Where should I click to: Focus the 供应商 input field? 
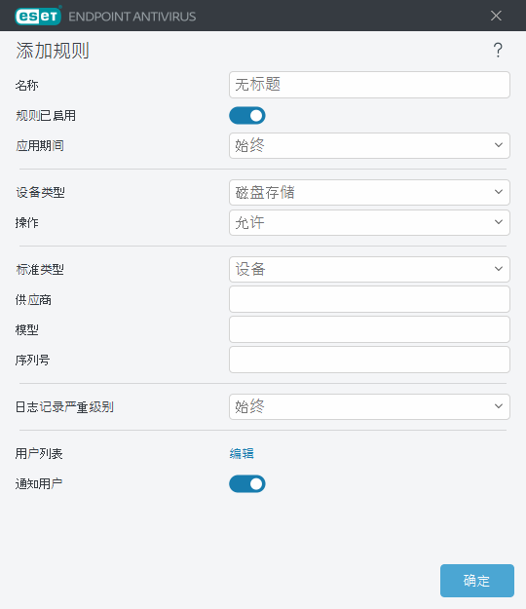tap(369, 299)
